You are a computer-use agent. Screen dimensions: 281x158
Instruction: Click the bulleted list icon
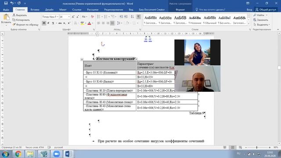pos(99,17)
